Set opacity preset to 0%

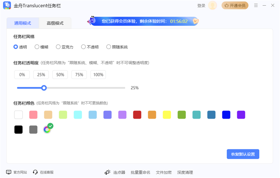(22, 75)
